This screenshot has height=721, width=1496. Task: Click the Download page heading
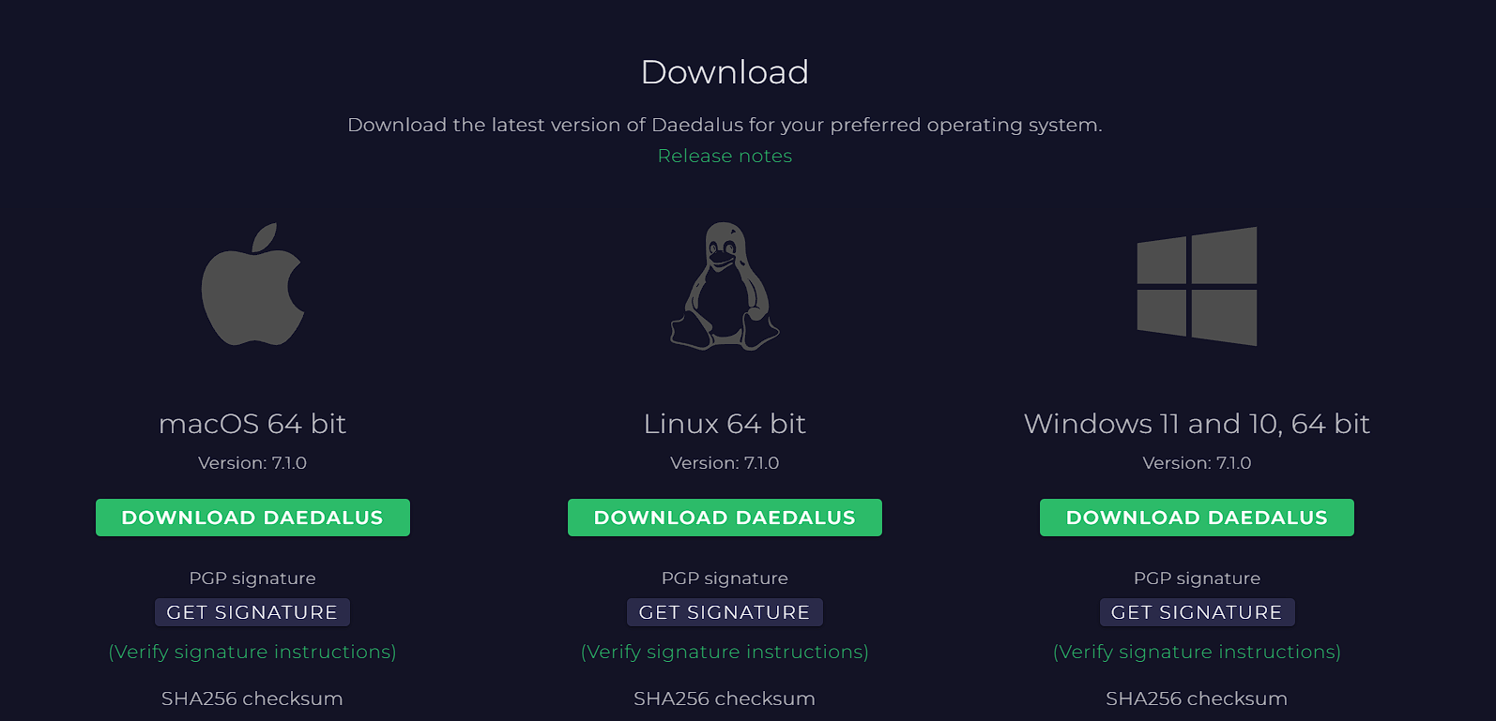pyautogui.click(x=725, y=72)
